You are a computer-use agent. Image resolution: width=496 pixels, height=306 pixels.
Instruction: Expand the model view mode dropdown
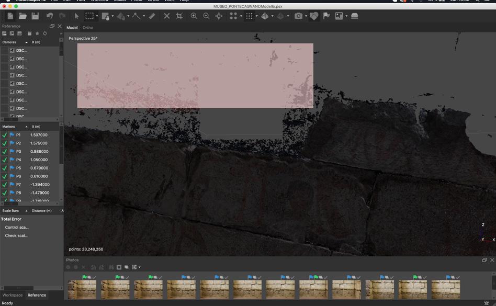point(273,16)
